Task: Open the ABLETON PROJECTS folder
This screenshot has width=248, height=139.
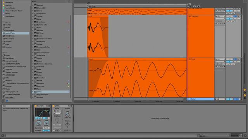Action: coord(12,64)
